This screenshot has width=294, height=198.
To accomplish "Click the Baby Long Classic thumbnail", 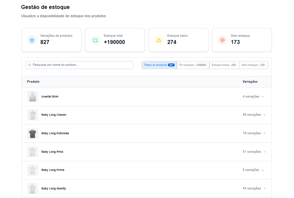I will [32, 115].
